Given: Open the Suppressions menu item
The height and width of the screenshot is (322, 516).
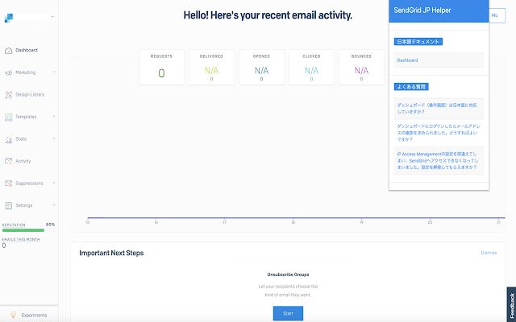Looking at the screenshot, I should coord(29,184).
